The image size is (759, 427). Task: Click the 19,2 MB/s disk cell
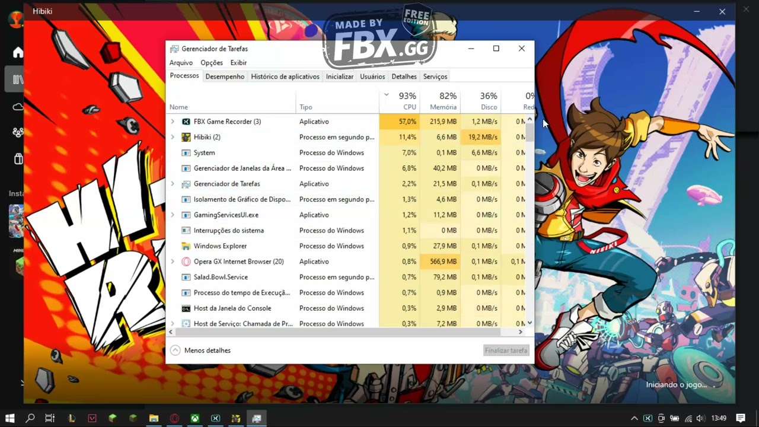click(x=480, y=137)
